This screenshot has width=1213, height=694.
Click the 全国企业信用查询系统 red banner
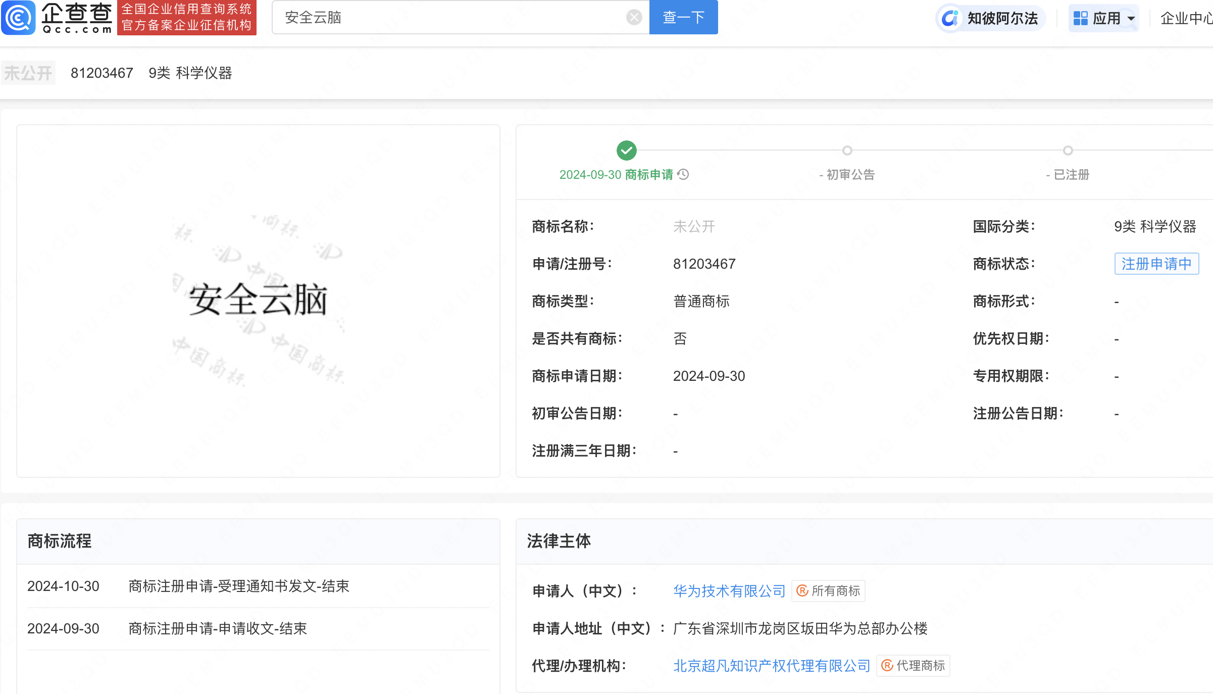187,18
